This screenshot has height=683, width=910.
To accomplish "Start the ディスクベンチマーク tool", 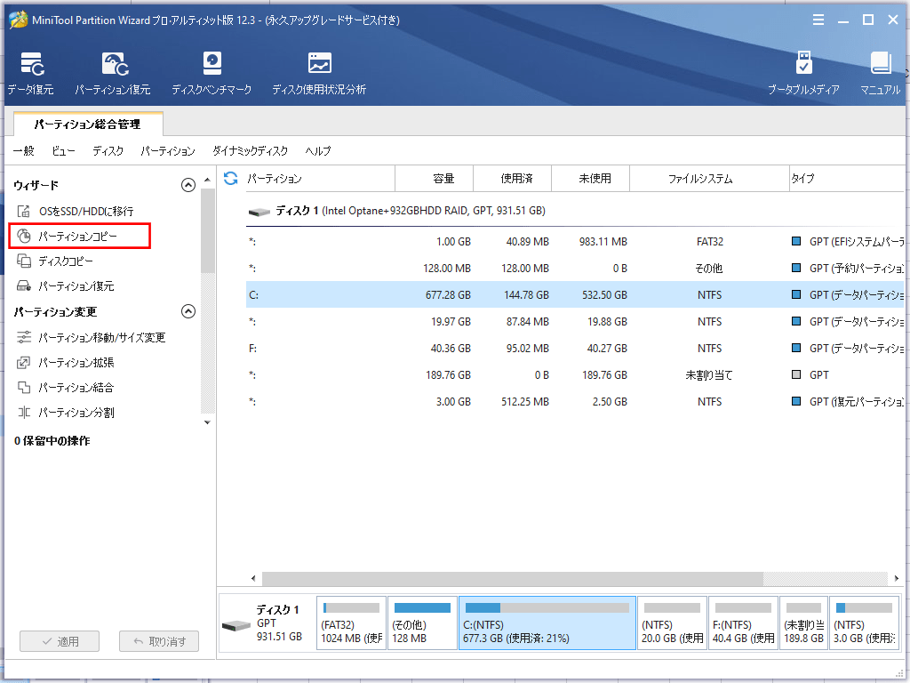I will tap(212, 73).
